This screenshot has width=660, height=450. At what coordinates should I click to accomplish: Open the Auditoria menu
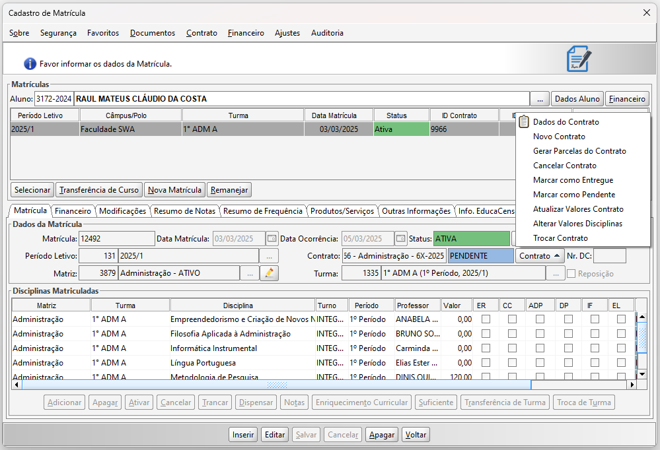327,33
